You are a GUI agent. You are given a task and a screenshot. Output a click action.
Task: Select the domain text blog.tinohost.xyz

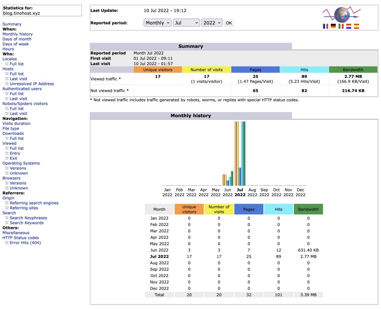coord(22,13)
